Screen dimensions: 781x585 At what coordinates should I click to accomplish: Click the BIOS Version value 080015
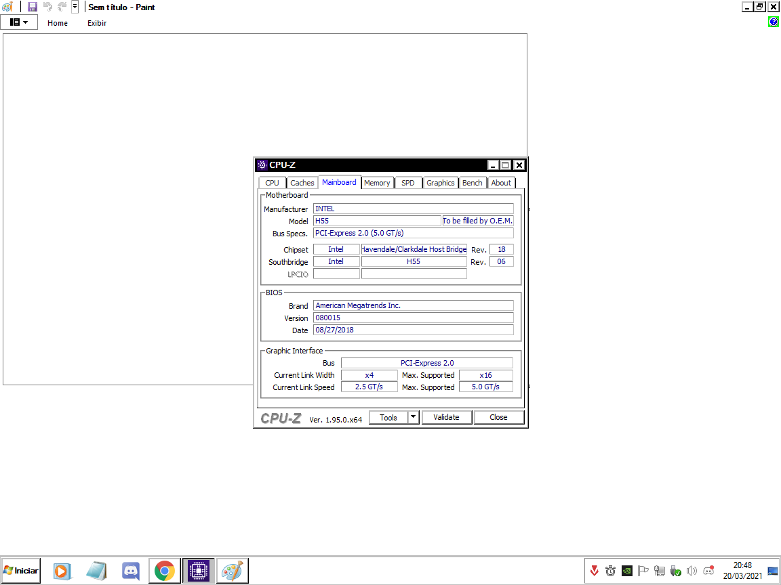414,318
